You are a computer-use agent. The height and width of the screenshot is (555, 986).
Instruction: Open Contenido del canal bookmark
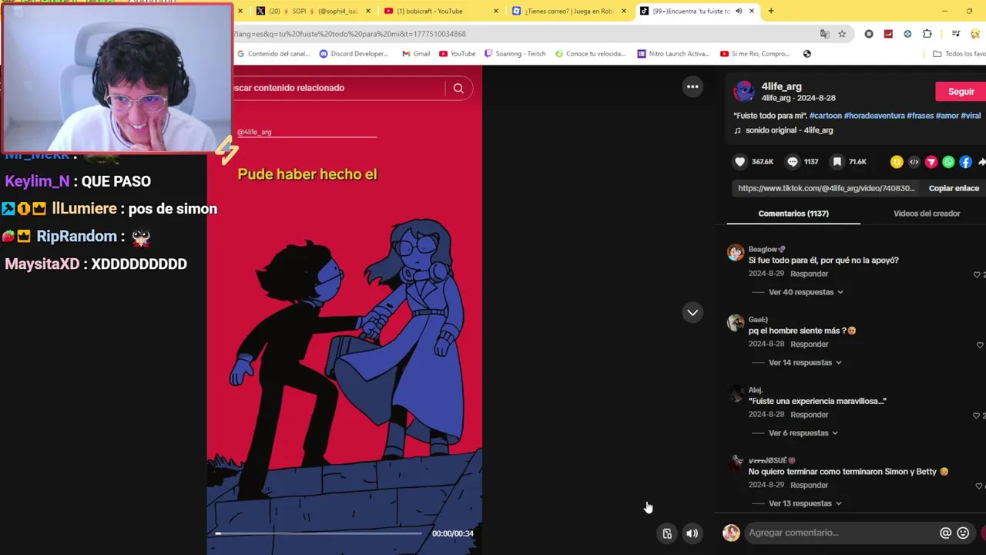tap(273, 54)
